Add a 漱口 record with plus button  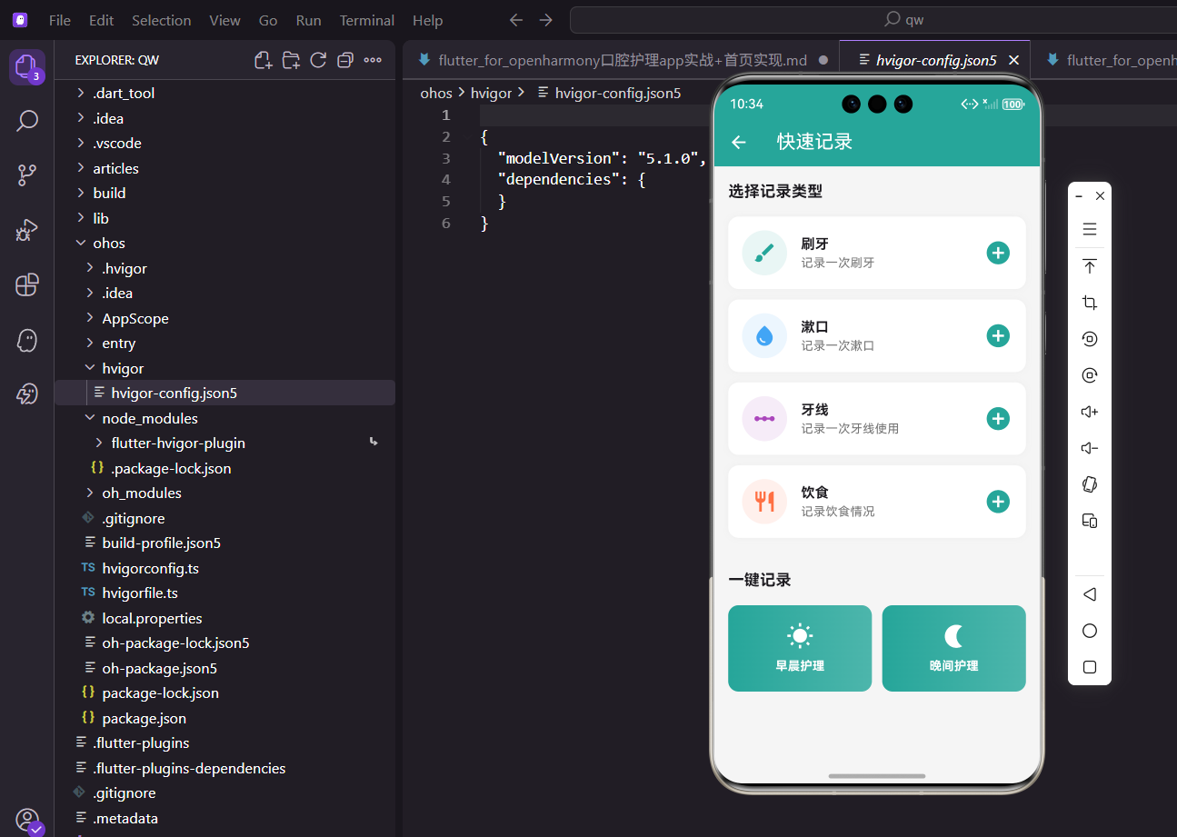(998, 335)
